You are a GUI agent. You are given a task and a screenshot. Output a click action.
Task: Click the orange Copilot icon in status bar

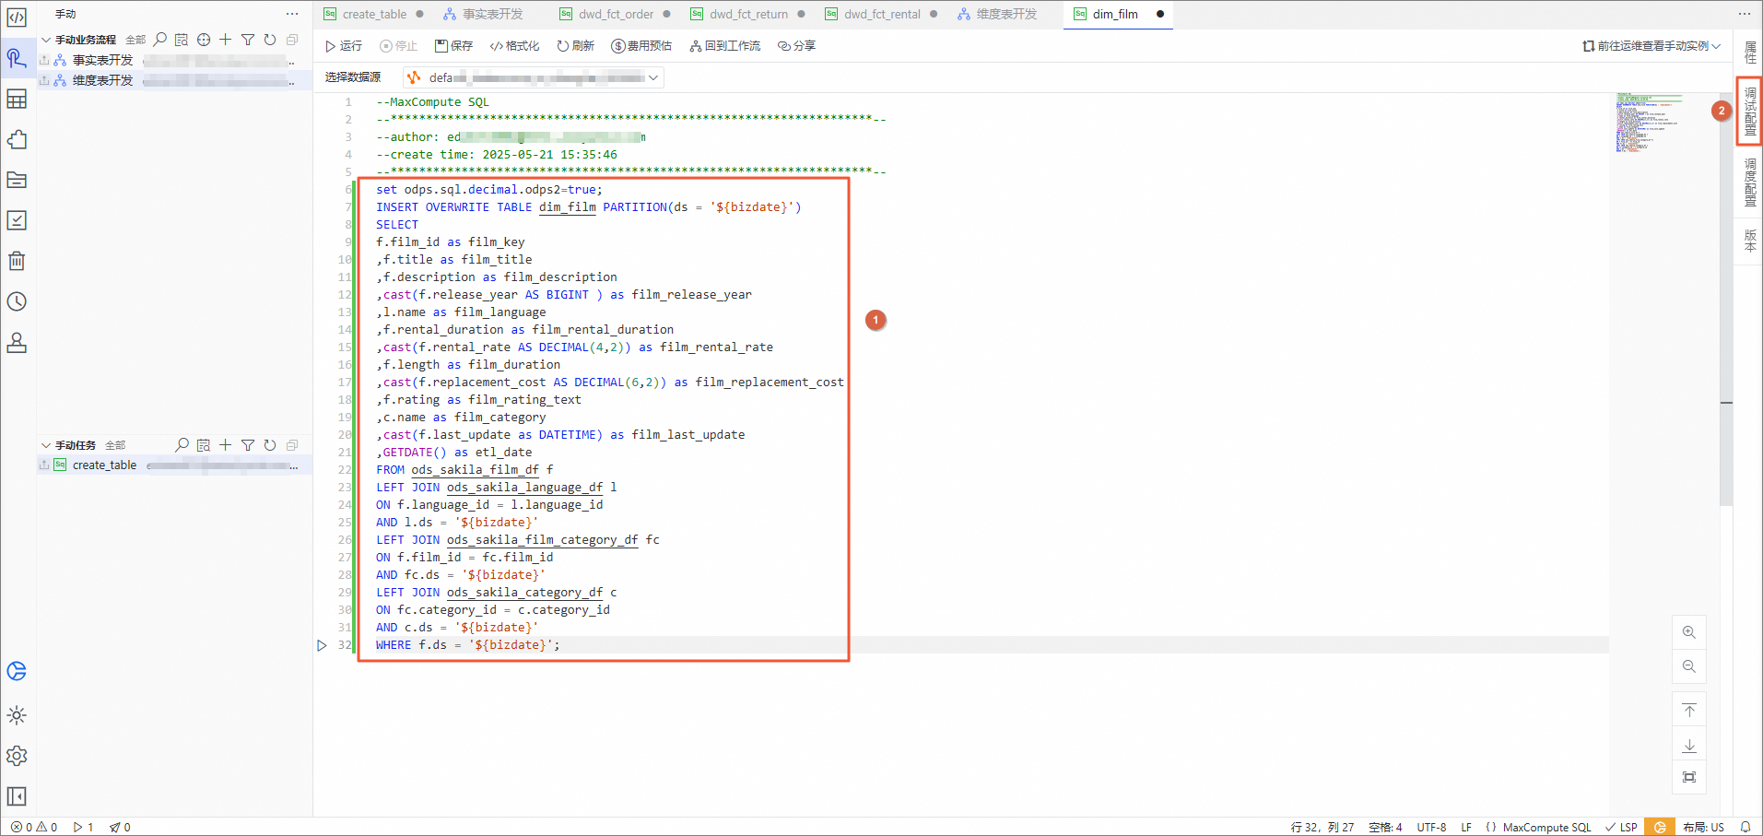1660,827
